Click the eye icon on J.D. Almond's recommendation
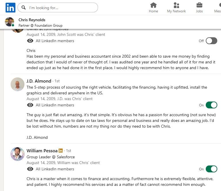Viewport: 221px width, 191px height. 30,105
